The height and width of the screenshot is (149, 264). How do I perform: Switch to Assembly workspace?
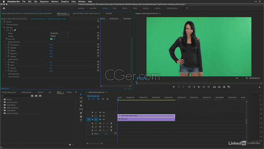click(93, 8)
